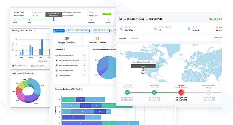Click the Container Count icon
Image resolution: width=233 pixels, height=125 pixels.
click(x=155, y=29)
